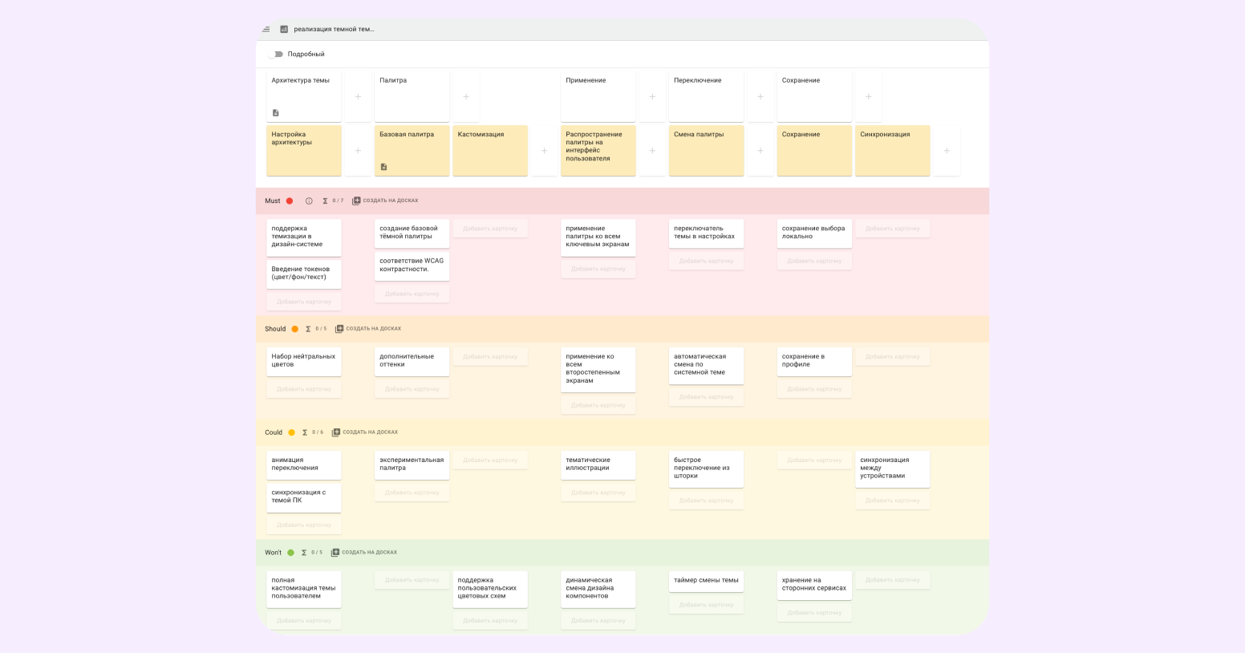
Task: Click the plus button right of Палитра card
Action: pyautogui.click(x=466, y=97)
